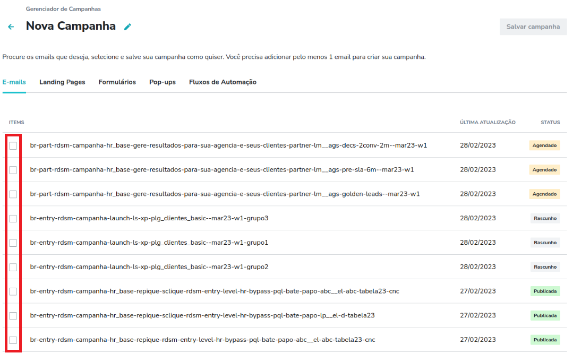Enable checkbox for mar23-w1-grupo3 email
The image size is (573, 353).
[x=13, y=219]
